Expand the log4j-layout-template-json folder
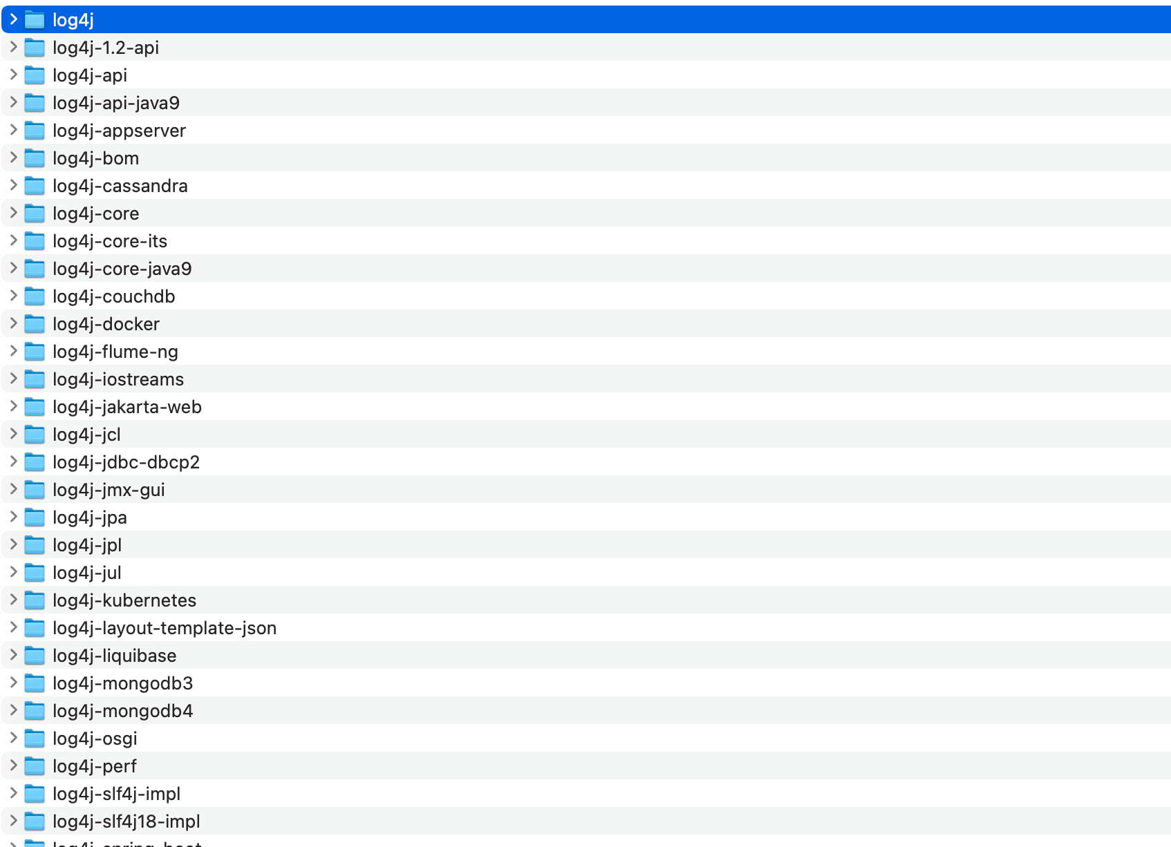Image resolution: width=1171 pixels, height=847 pixels. [x=12, y=628]
